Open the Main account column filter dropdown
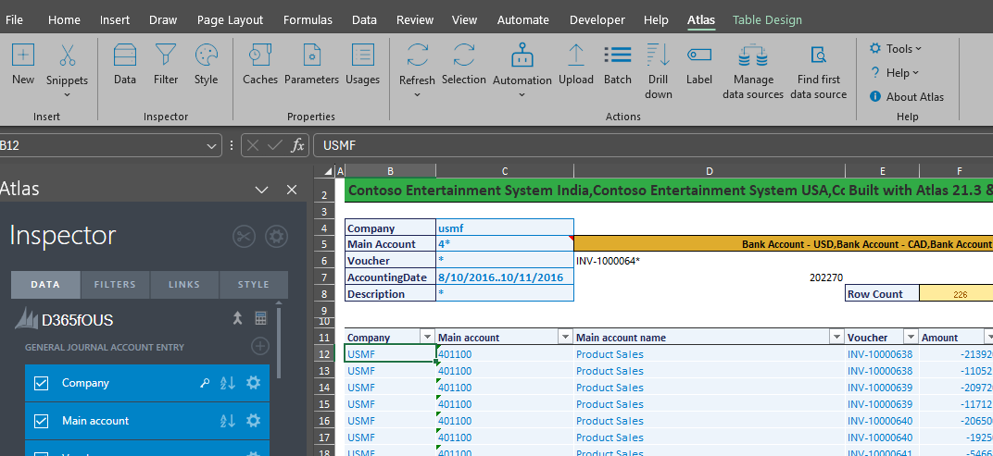993x456 pixels. pyautogui.click(x=566, y=337)
